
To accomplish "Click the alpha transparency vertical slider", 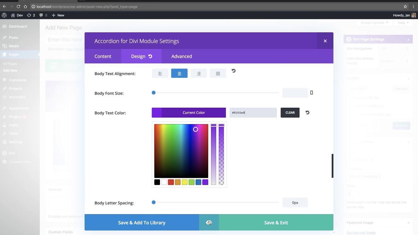I will coord(221,154).
